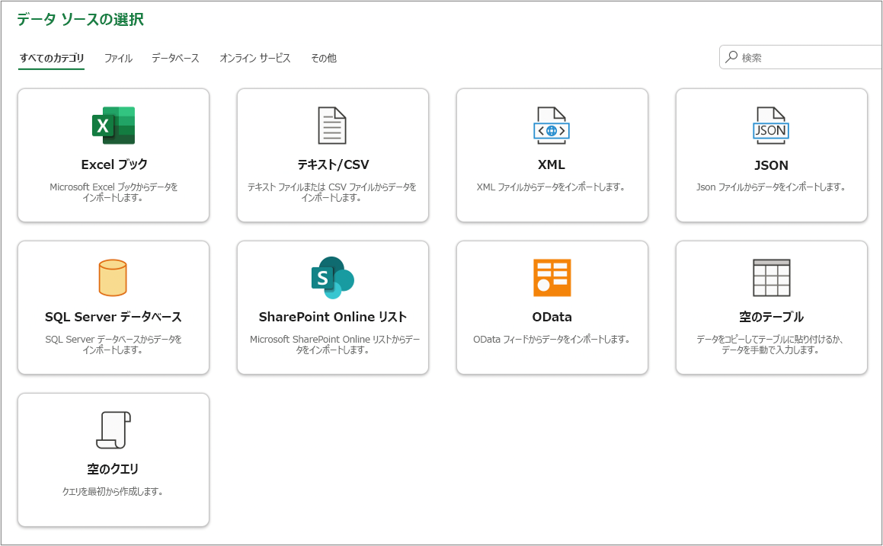Switch to the すべてのカテゴリ tab
Image resolution: width=883 pixels, height=546 pixels.
pyautogui.click(x=51, y=58)
